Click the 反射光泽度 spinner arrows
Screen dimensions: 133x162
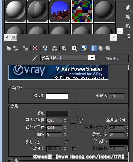pyautogui.click(x=65, y=128)
